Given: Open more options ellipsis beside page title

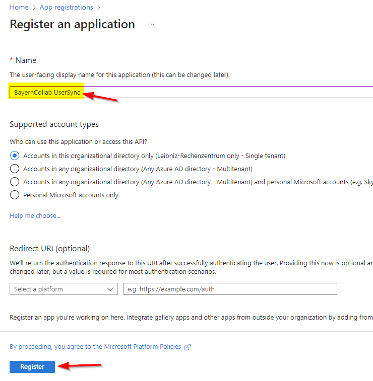Looking at the screenshot, I should [x=151, y=24].
